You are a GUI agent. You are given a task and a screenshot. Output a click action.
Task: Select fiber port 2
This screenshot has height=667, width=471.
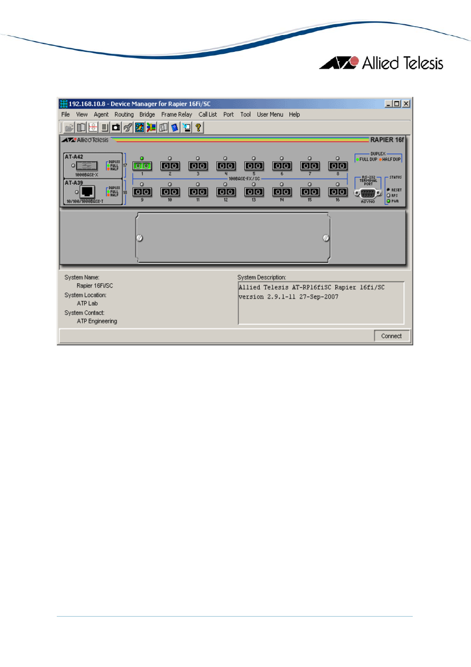click(x=170, y=166)
